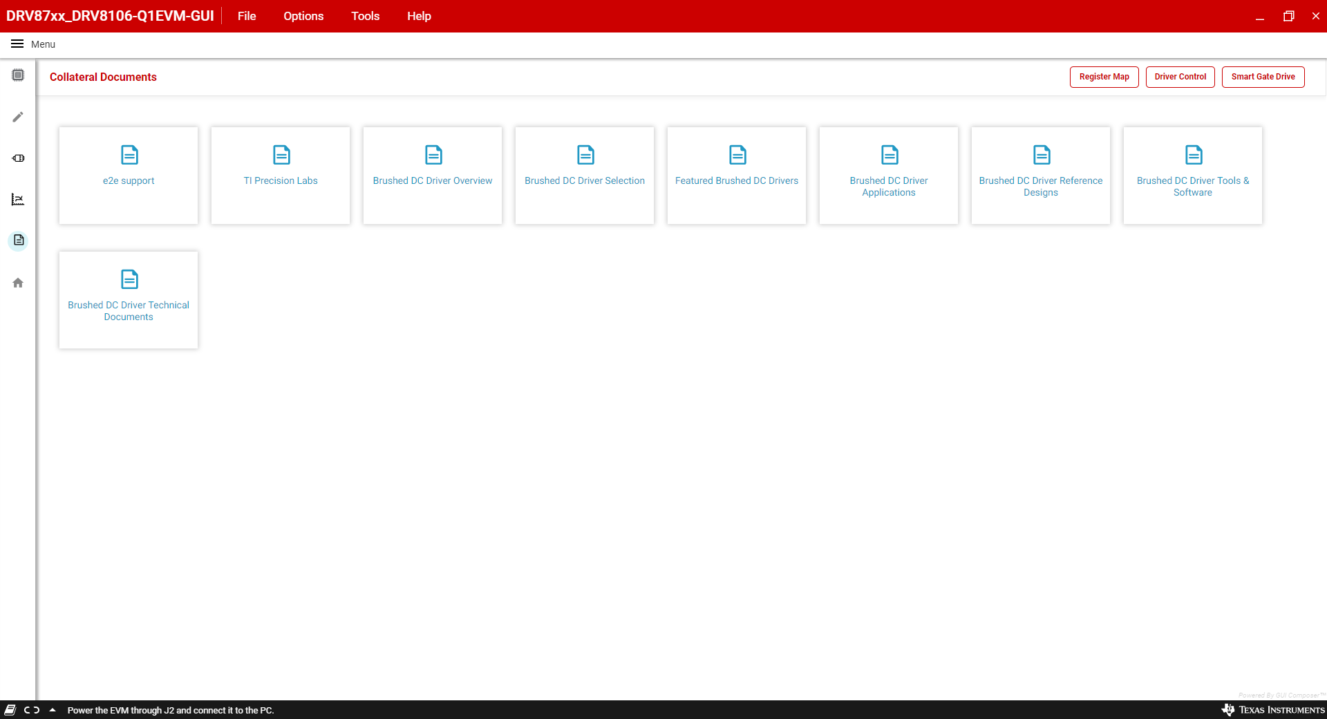
Task: Open the pencil edit page icon
Action: click(x=18, y=117)
